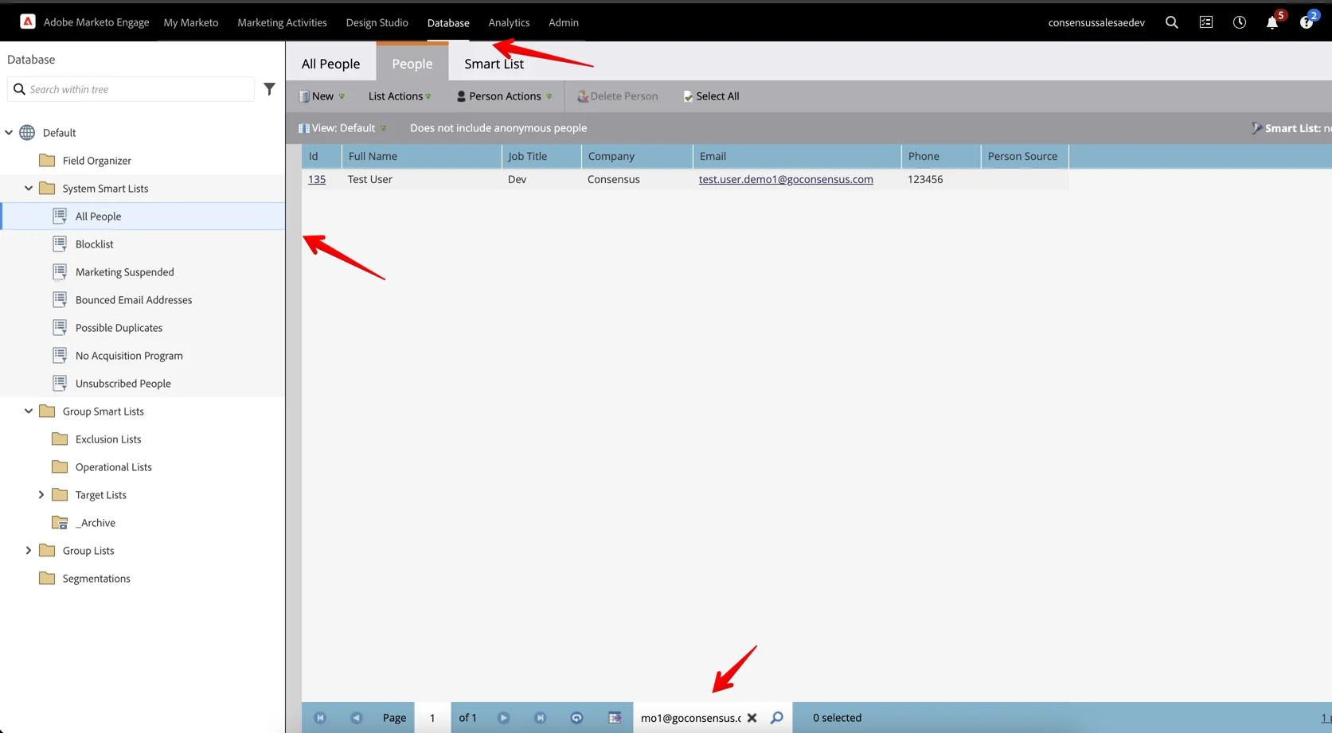The width and height of the screenshot is (1332, 733).
Task: Open View: Default dropdown
Action: pos(342,128)
